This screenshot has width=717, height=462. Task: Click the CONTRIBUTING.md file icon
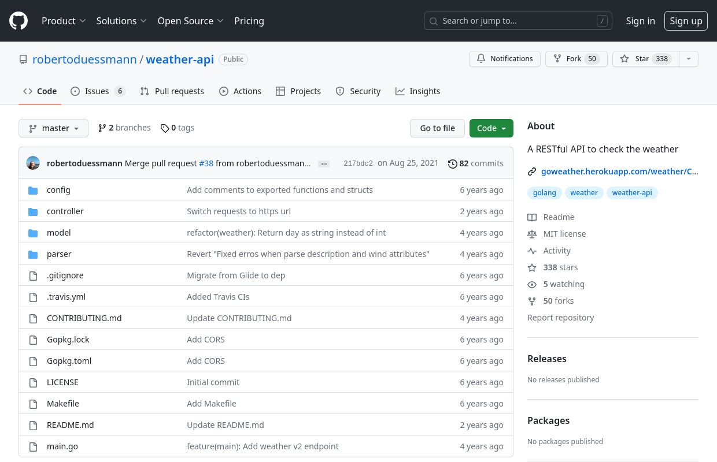[x=34, y=318]
